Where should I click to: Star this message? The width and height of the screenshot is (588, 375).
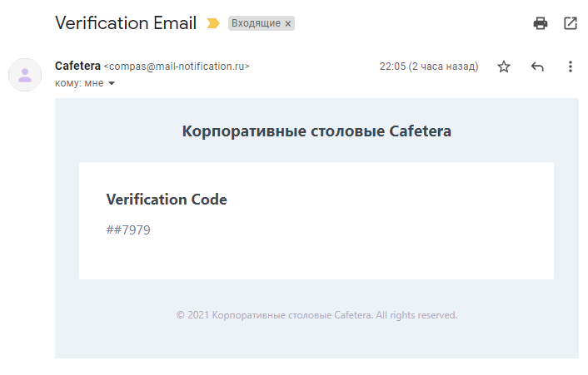(x=504, y=67)
